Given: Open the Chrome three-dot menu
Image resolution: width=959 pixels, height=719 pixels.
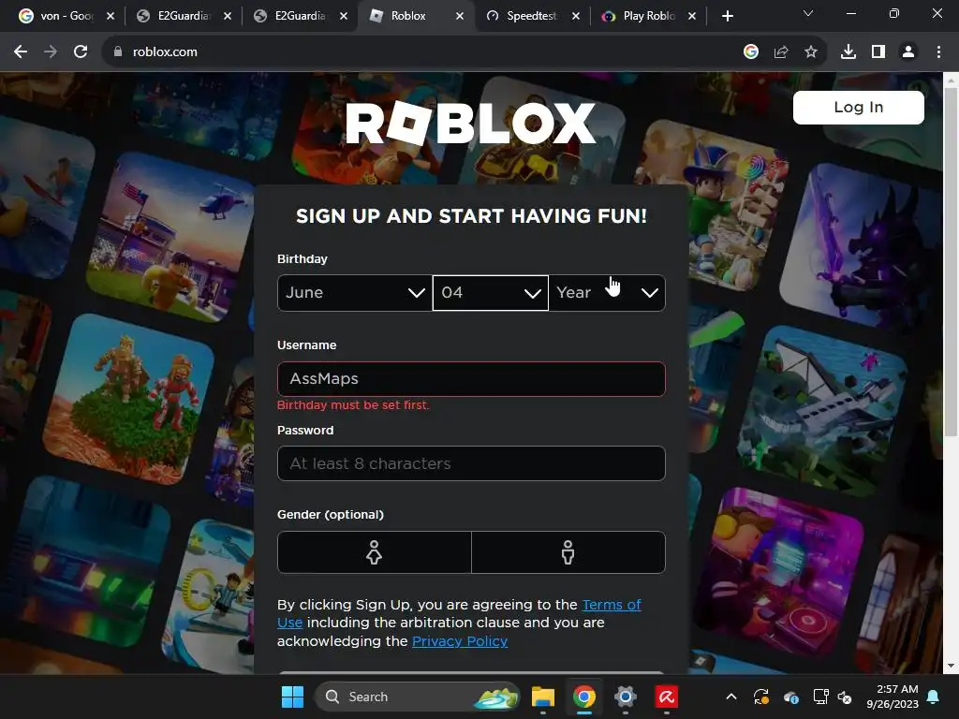Looking at the screenshot, I should (x=938, y=52).
